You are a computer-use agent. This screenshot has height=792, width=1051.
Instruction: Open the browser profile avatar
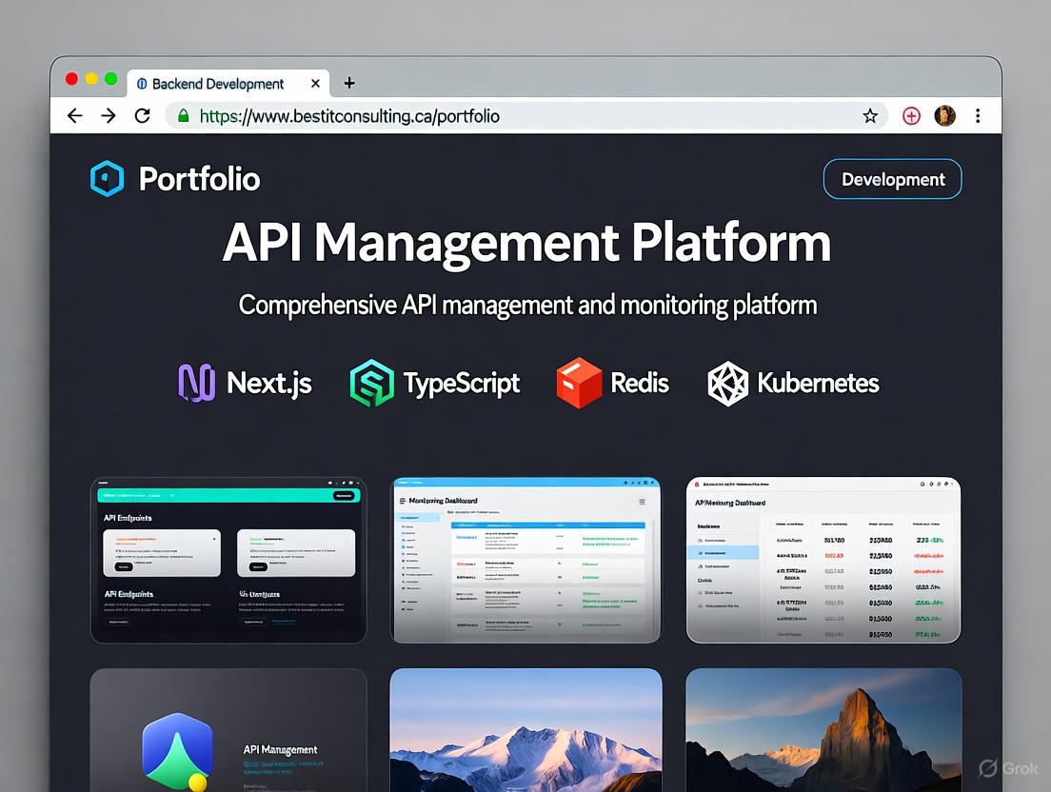click(x=945, y=115)
